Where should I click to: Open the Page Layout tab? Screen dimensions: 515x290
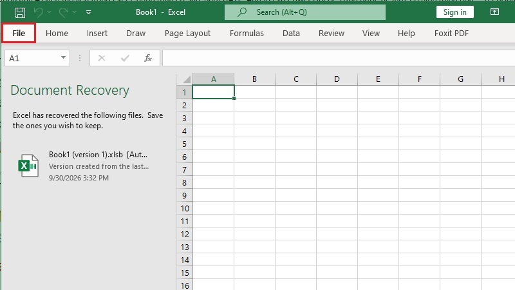[187, 34]
